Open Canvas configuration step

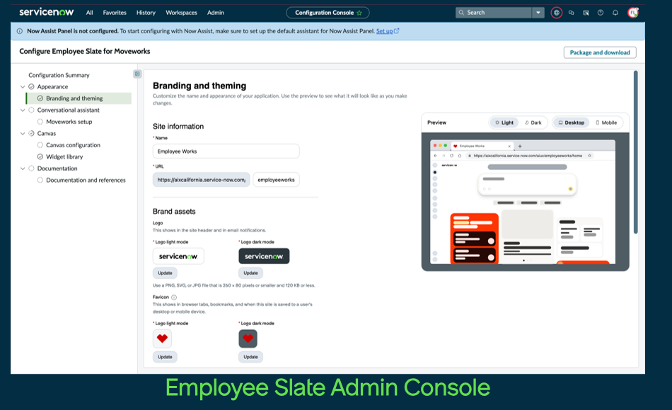[74, 145]
